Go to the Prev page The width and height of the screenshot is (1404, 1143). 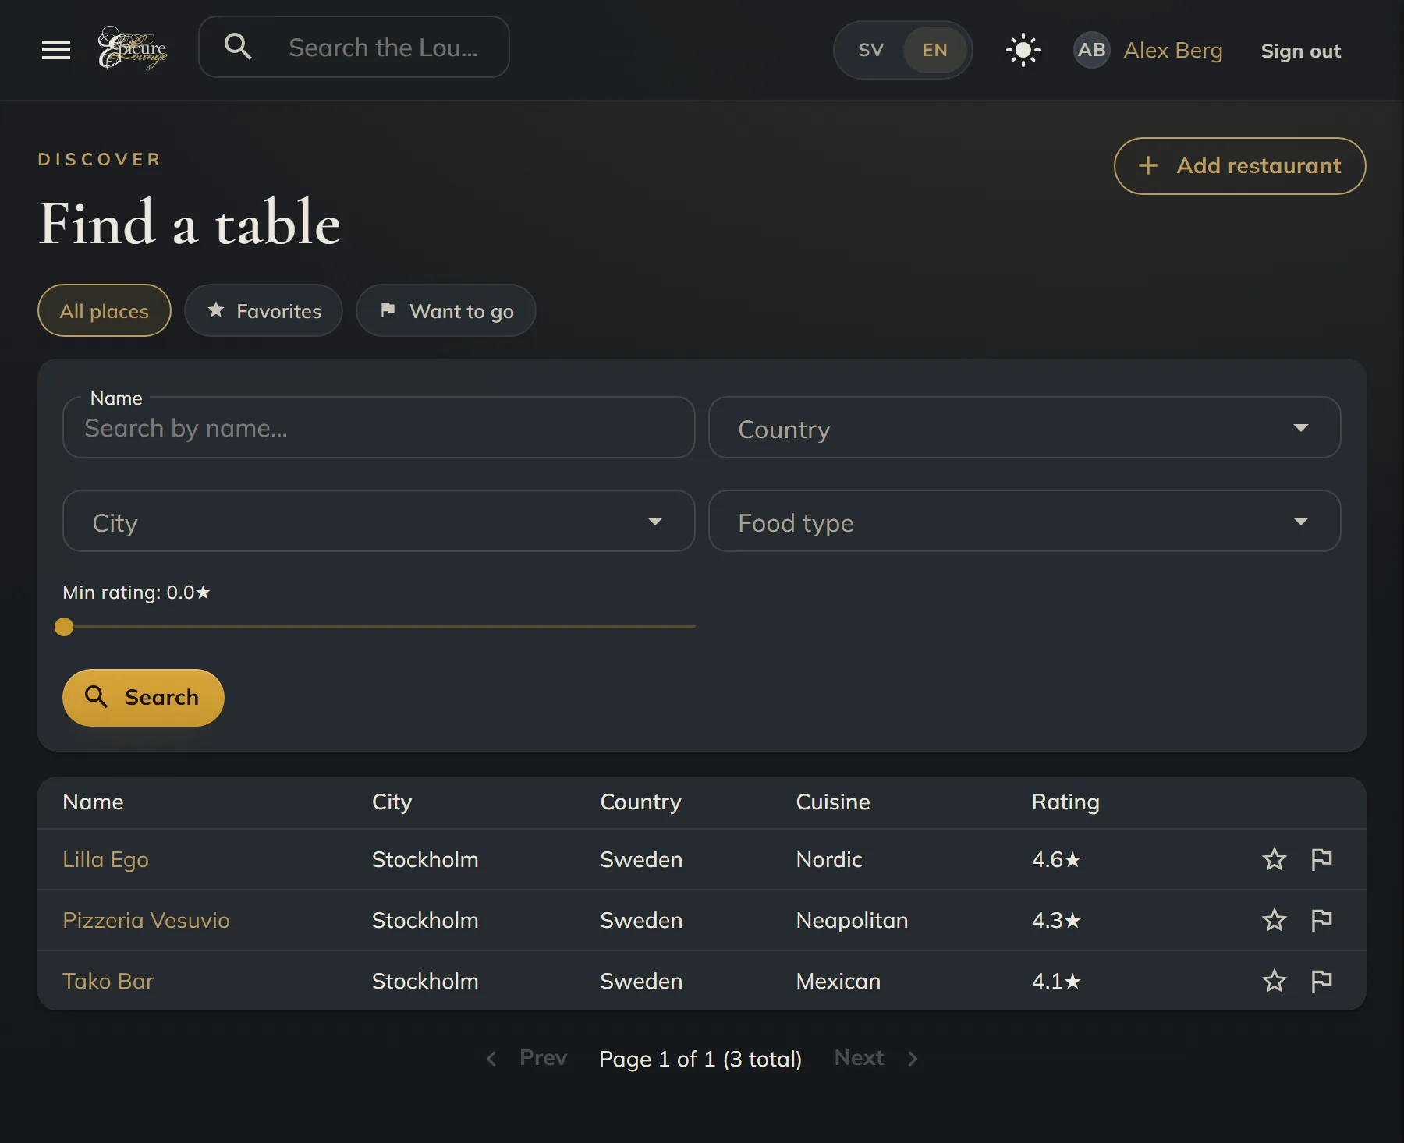pyautogui.click(x=526, y=1058)
